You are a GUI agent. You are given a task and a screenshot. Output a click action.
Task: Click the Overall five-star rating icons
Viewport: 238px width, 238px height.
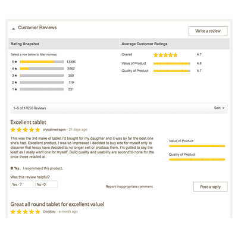[165, 55]
